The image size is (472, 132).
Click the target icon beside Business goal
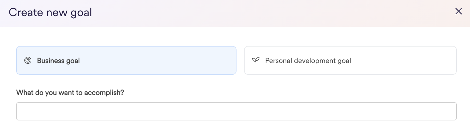click(28, 60)
